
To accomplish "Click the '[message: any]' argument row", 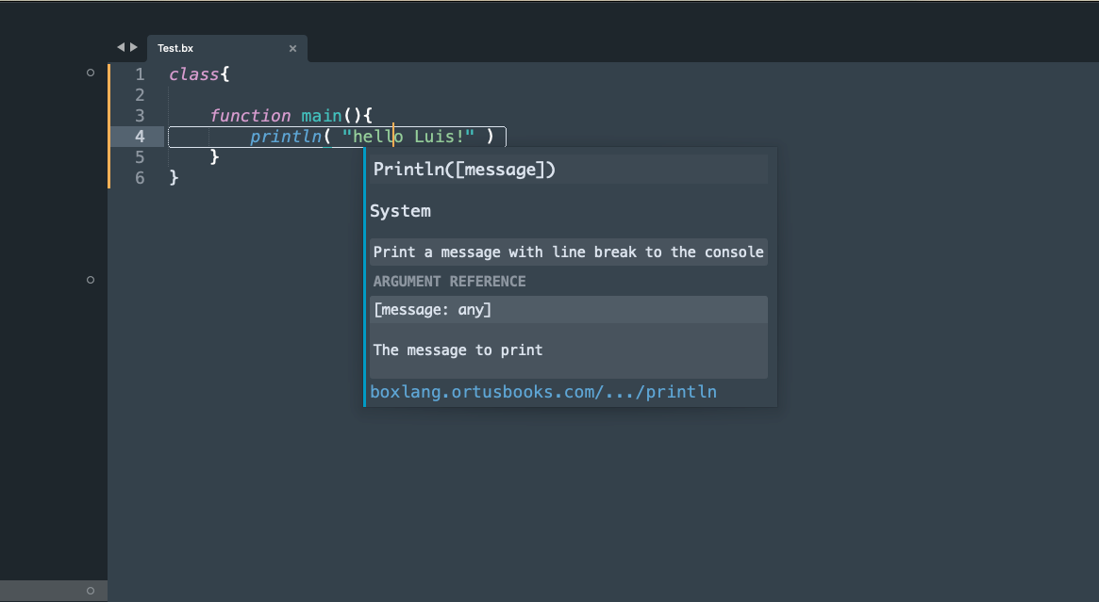I will pyautogui.click(x=569, y=309).
